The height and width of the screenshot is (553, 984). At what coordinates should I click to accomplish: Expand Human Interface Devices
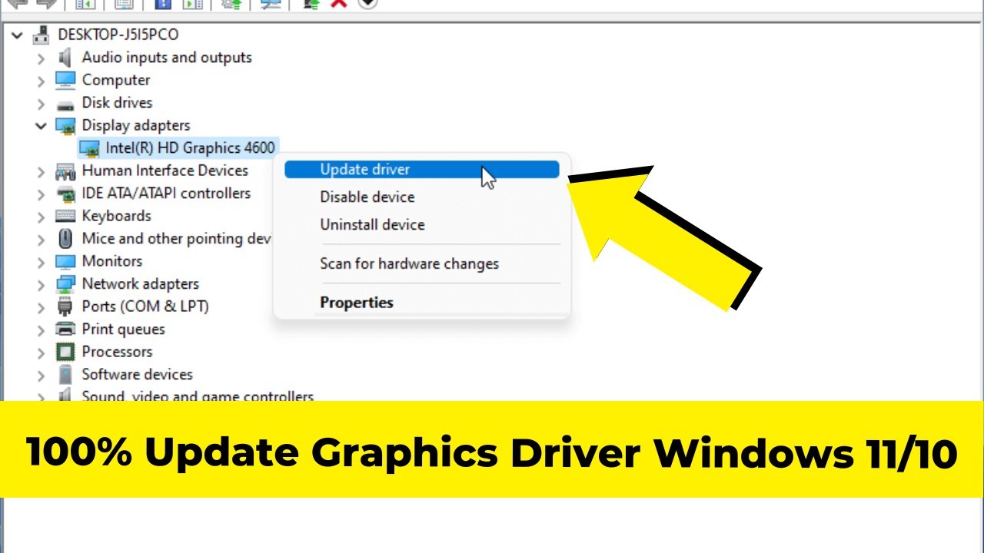(42, 171)
